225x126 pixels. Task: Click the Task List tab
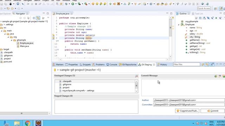click(199, 14)
